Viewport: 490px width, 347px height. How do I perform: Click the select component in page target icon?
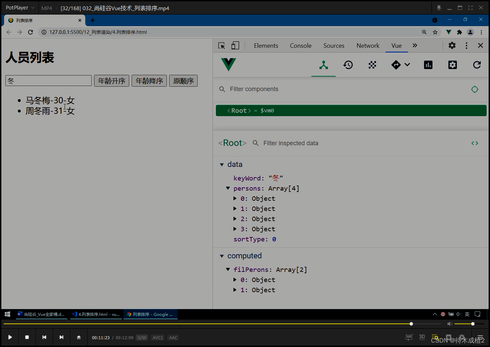(475, 89)
